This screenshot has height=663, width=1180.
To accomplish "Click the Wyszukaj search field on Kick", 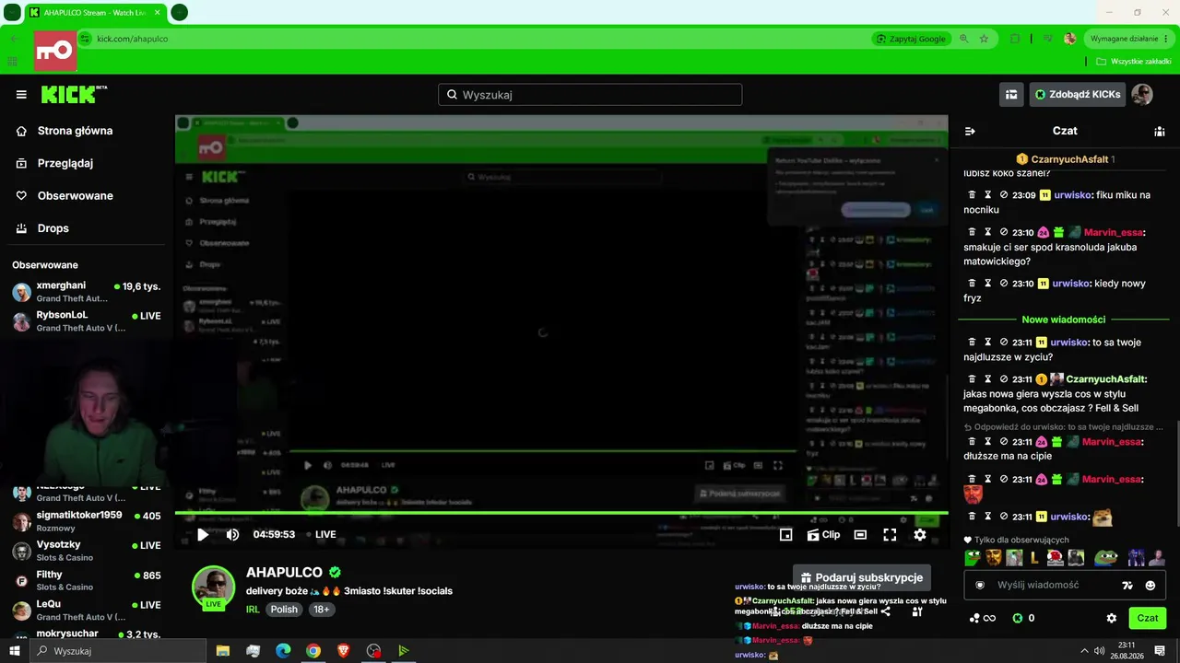I will click(x=590, y=95).
